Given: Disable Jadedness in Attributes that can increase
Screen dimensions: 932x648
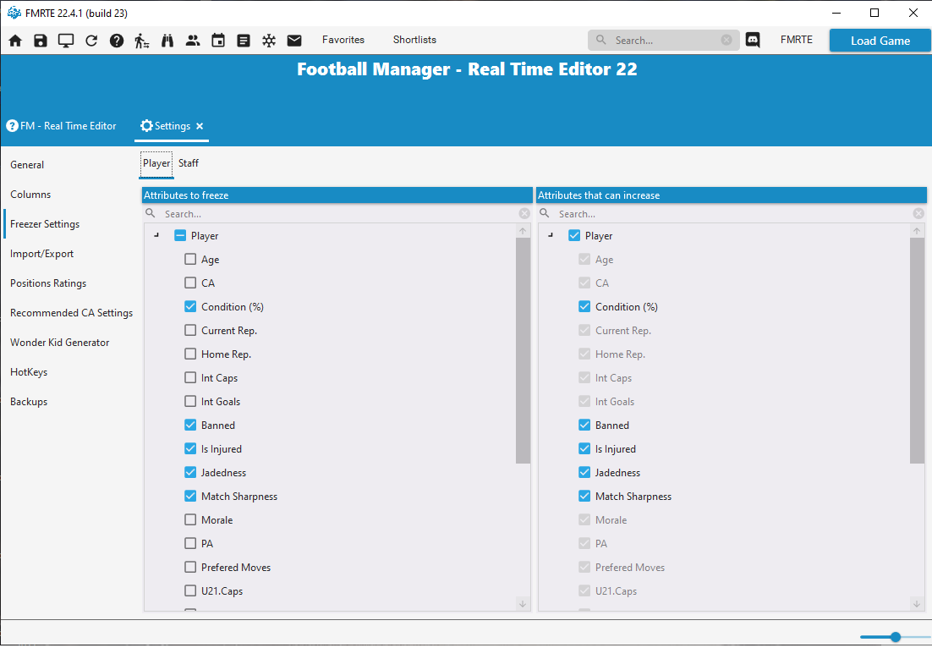Looking at the screenshot, I should point(584,473).
